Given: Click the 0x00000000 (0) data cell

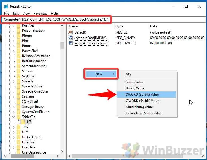Looking at the screenshot, I should 161,43.
